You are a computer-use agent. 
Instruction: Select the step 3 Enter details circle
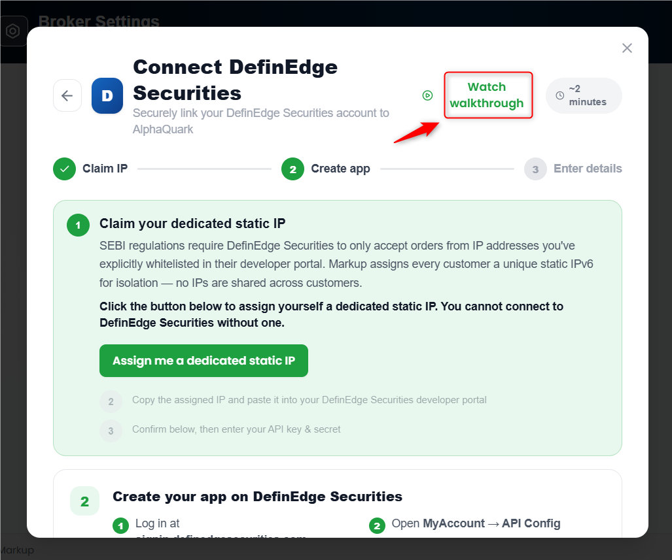(x=535, y=169)
